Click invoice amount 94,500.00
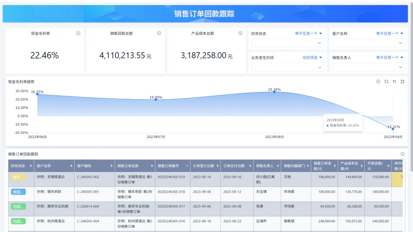 (381, 206)
